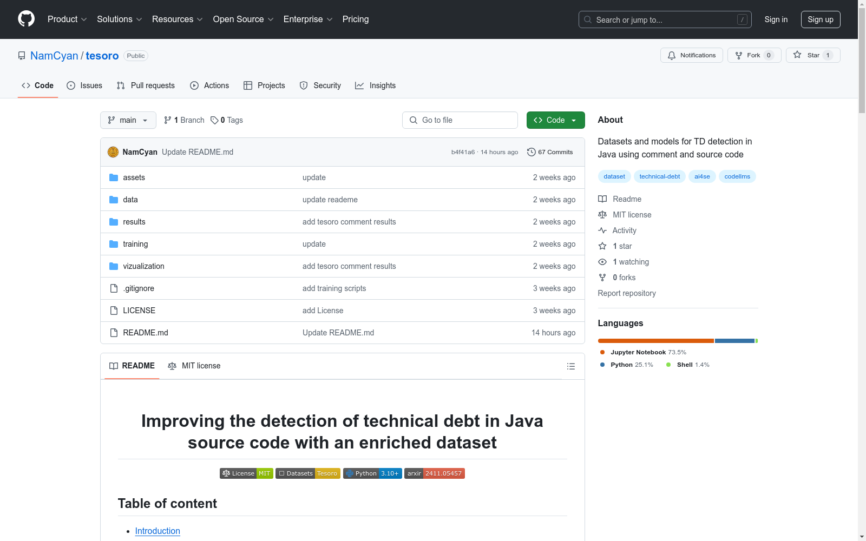Open the Actions tab
Image resolution: width=866 pixels, height=541 pixels.
[x=209, y=85]
